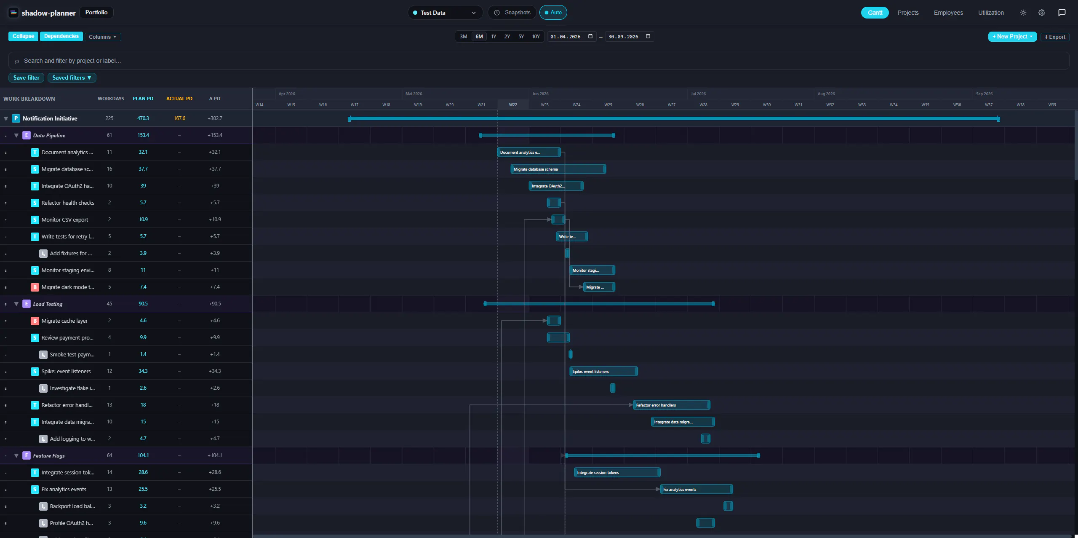Click the B bug icon of Migrate cache layer
Viewport: 1078px width, 538px height.
click(x=35, y=321)
